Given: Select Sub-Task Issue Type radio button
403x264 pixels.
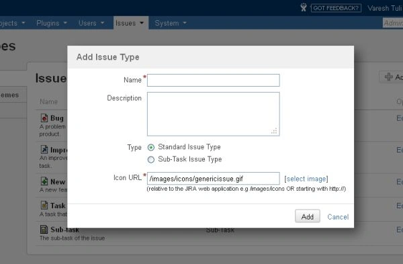Looking at the screenshot, I should (x=151, y=160).
